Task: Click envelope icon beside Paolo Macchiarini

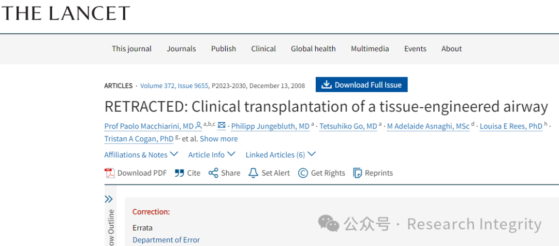Action: [x=222, y=125]
